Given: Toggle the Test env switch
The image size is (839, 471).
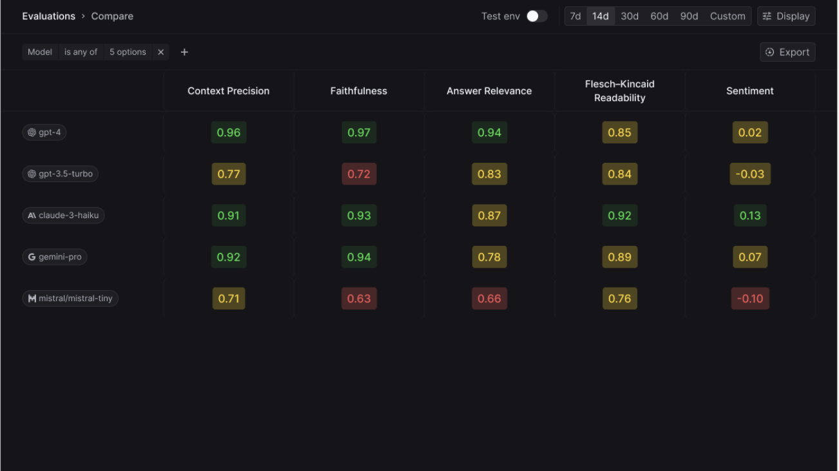Looking at the screenshot, I should (537, 16).
